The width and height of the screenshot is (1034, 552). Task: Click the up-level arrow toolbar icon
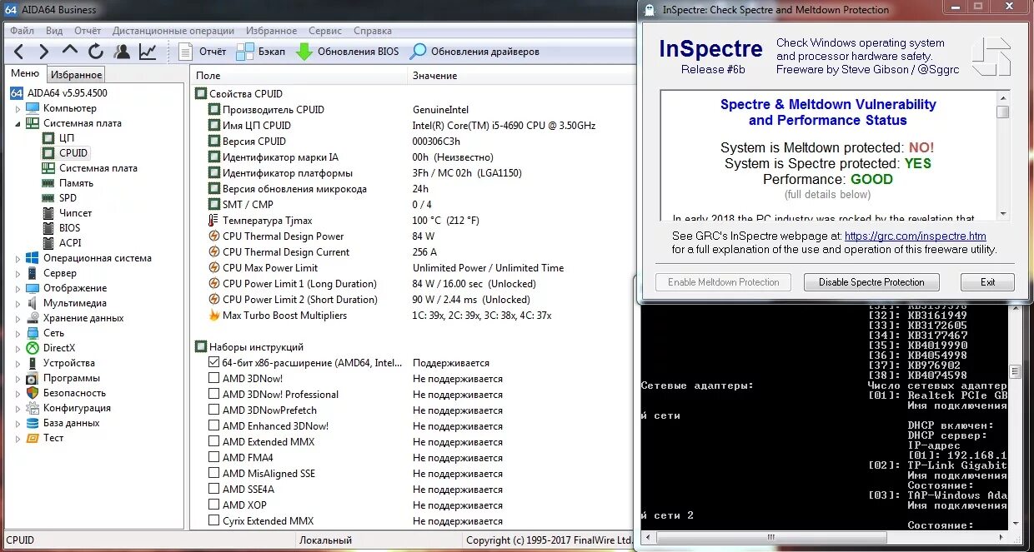coord(70,51)
